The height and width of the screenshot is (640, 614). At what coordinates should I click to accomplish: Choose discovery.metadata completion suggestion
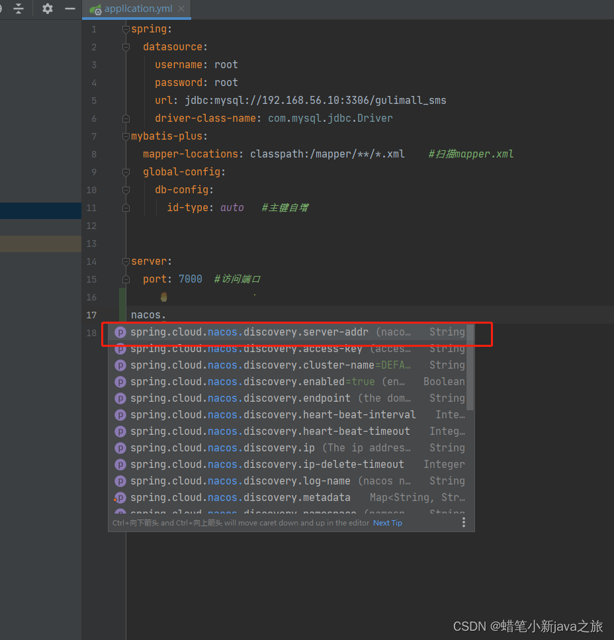point(288,498)
